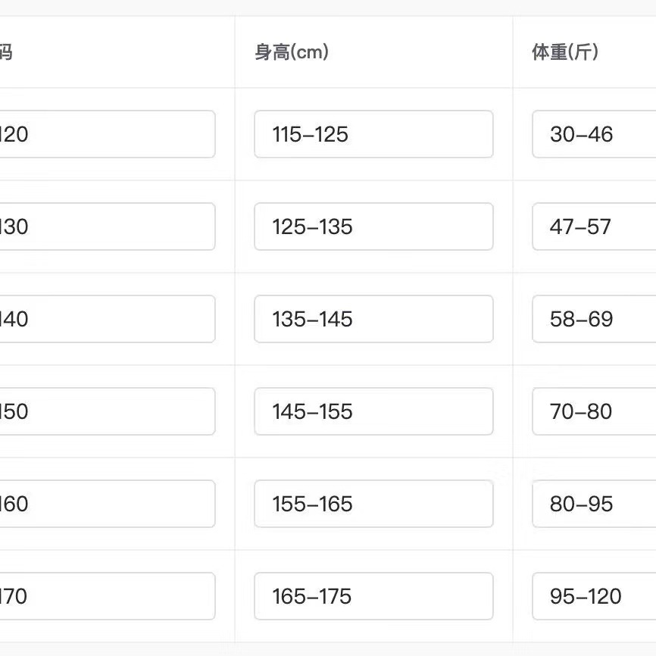The width and height of the screenshot is (656, 656).
Task: Select the height input containing 125-135
Action: (x=373, y=226)
